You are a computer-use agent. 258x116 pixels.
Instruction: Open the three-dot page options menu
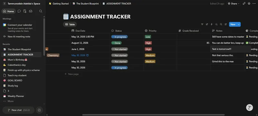click(x=254, y=4)
